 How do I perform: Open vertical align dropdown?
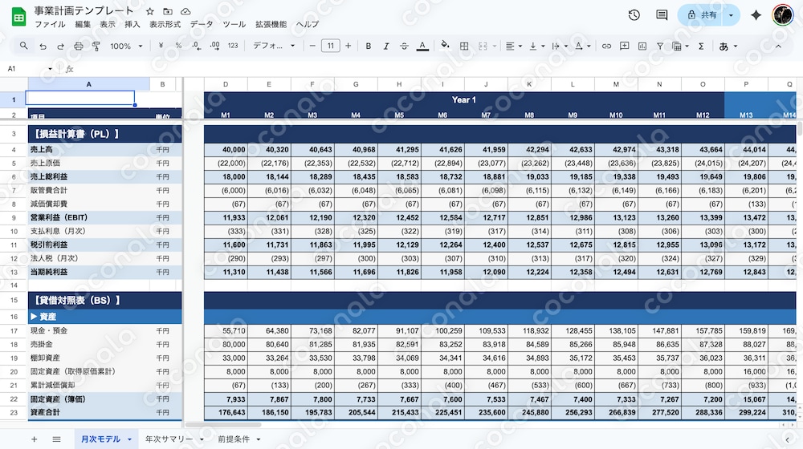tap(536, 46)
